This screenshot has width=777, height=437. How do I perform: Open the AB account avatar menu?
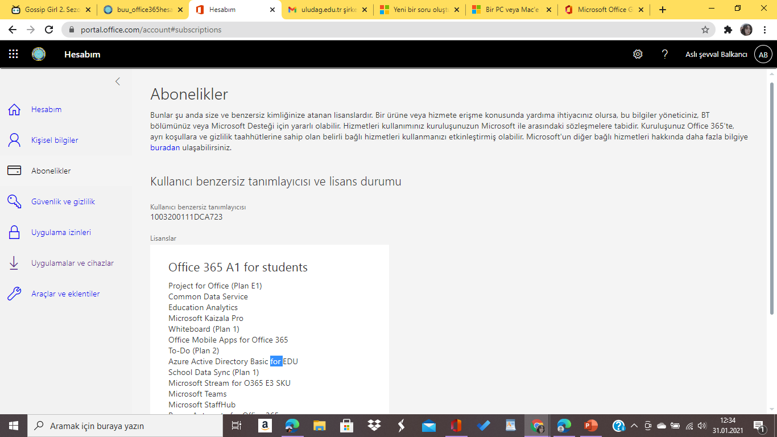coord(763,55)
